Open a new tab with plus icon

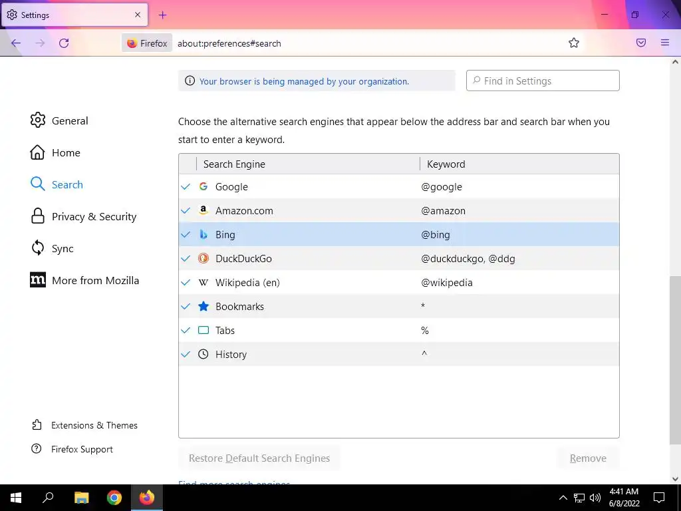click(x=162, y=15)
